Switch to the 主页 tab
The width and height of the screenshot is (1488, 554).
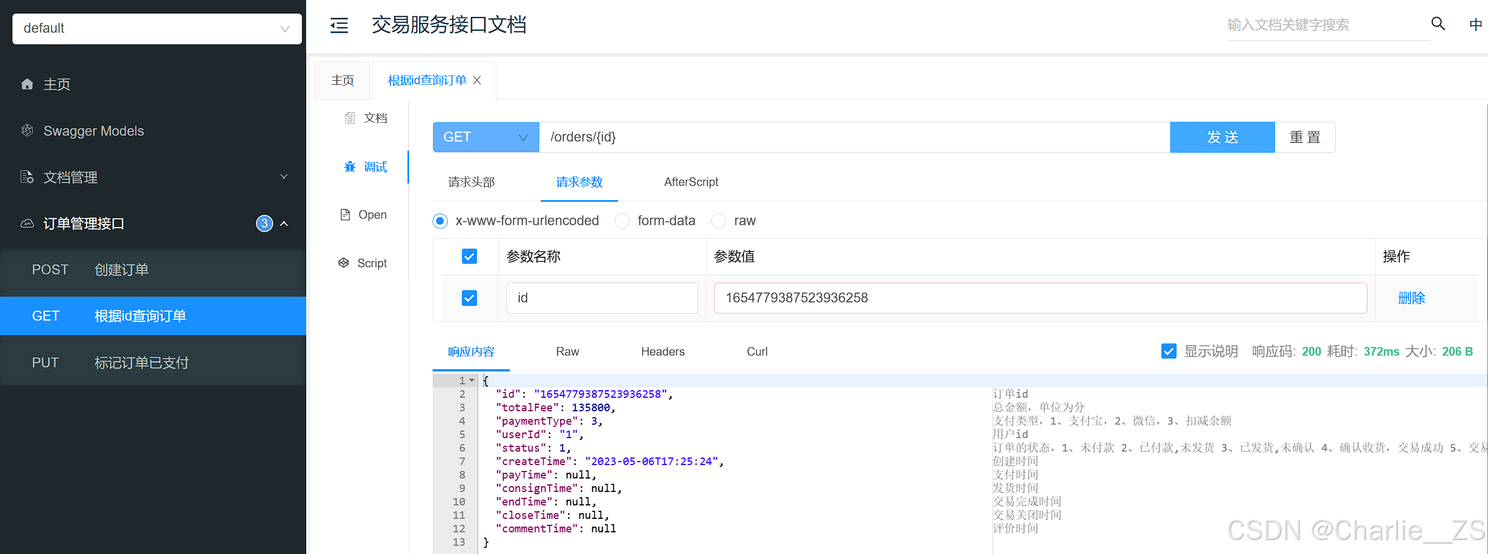coord(342,80)
